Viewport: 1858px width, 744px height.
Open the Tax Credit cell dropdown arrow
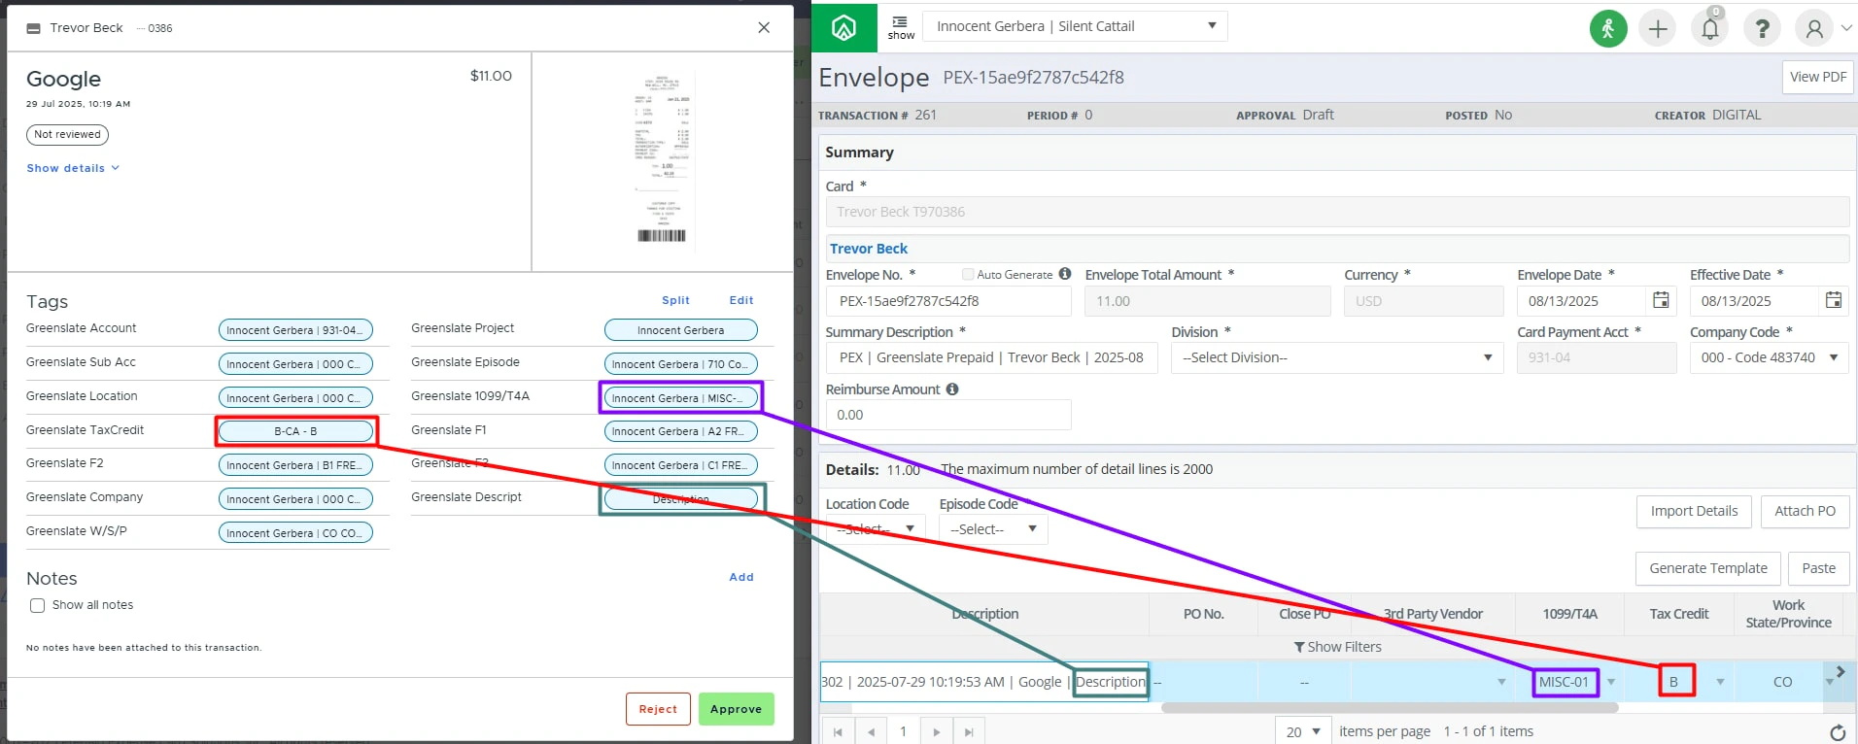(x=1720, y=682)
